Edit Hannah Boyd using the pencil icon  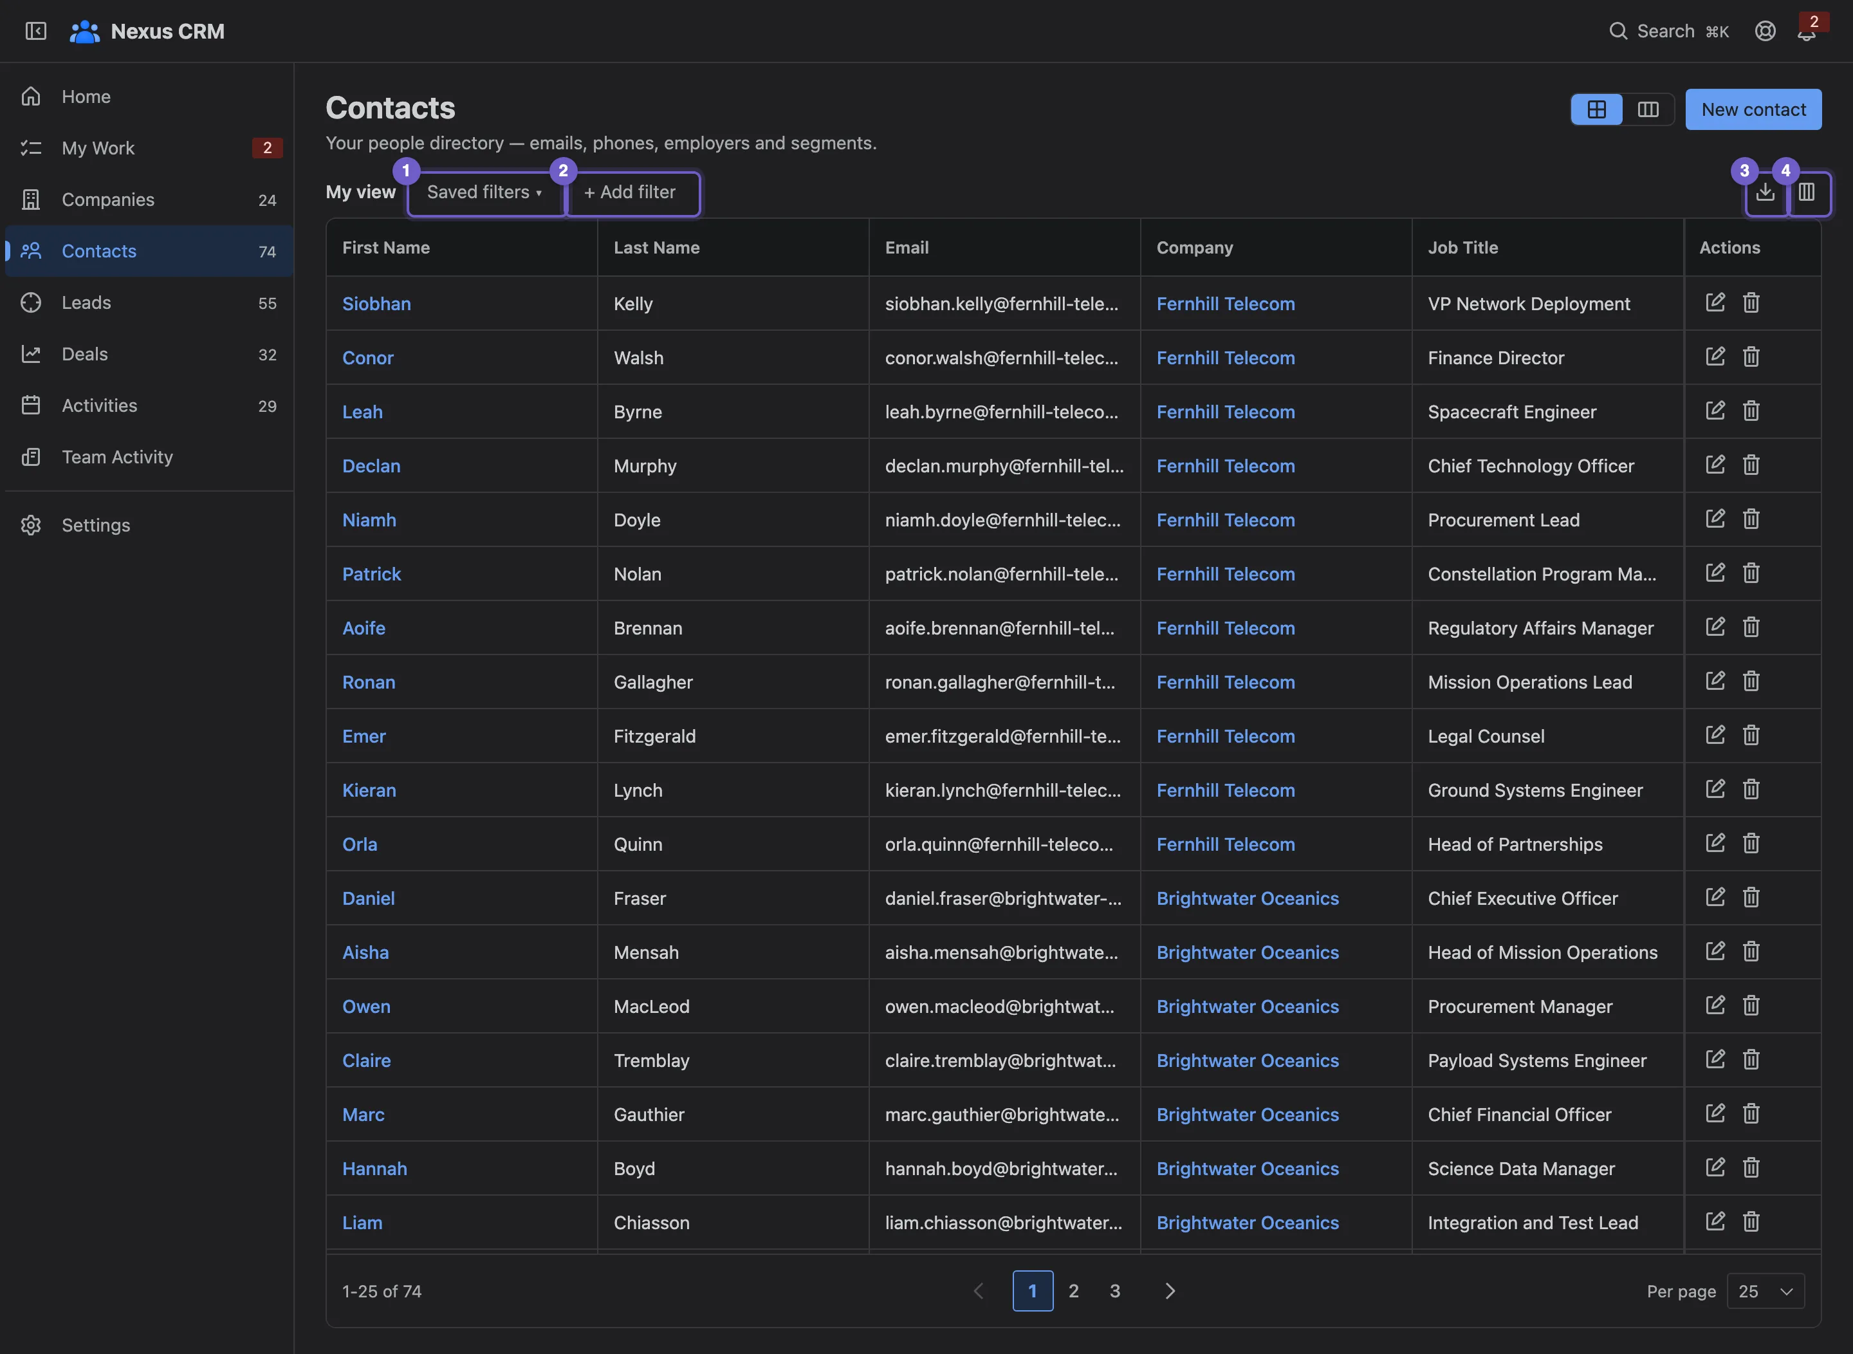(1715, 1168)
